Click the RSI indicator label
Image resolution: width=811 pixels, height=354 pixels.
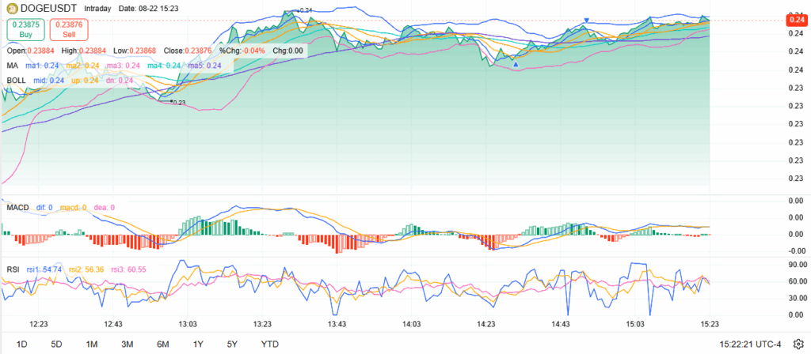click(x=13, y=269)
